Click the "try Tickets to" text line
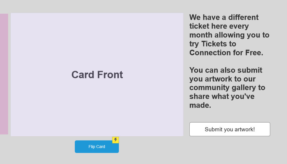 pos(213,44)
